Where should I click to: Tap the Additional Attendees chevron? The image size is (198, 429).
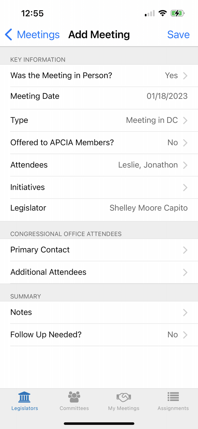coord(185,272)
